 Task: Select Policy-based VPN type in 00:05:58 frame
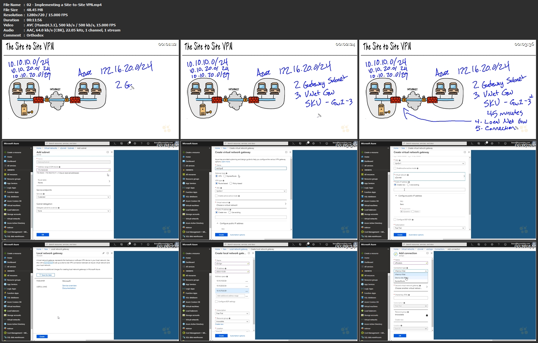point(231,183)
